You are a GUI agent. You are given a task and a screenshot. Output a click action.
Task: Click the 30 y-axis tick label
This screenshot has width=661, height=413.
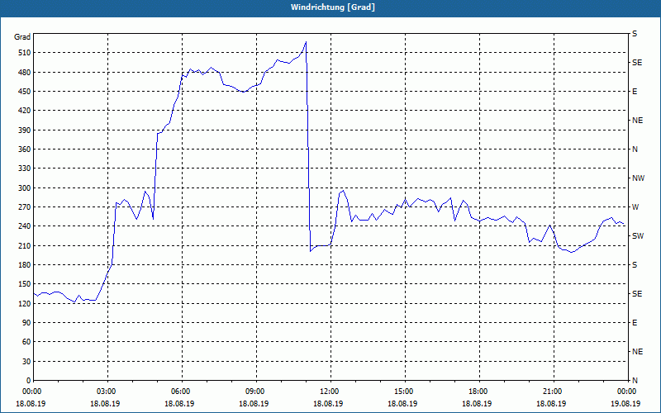[26, 361]
